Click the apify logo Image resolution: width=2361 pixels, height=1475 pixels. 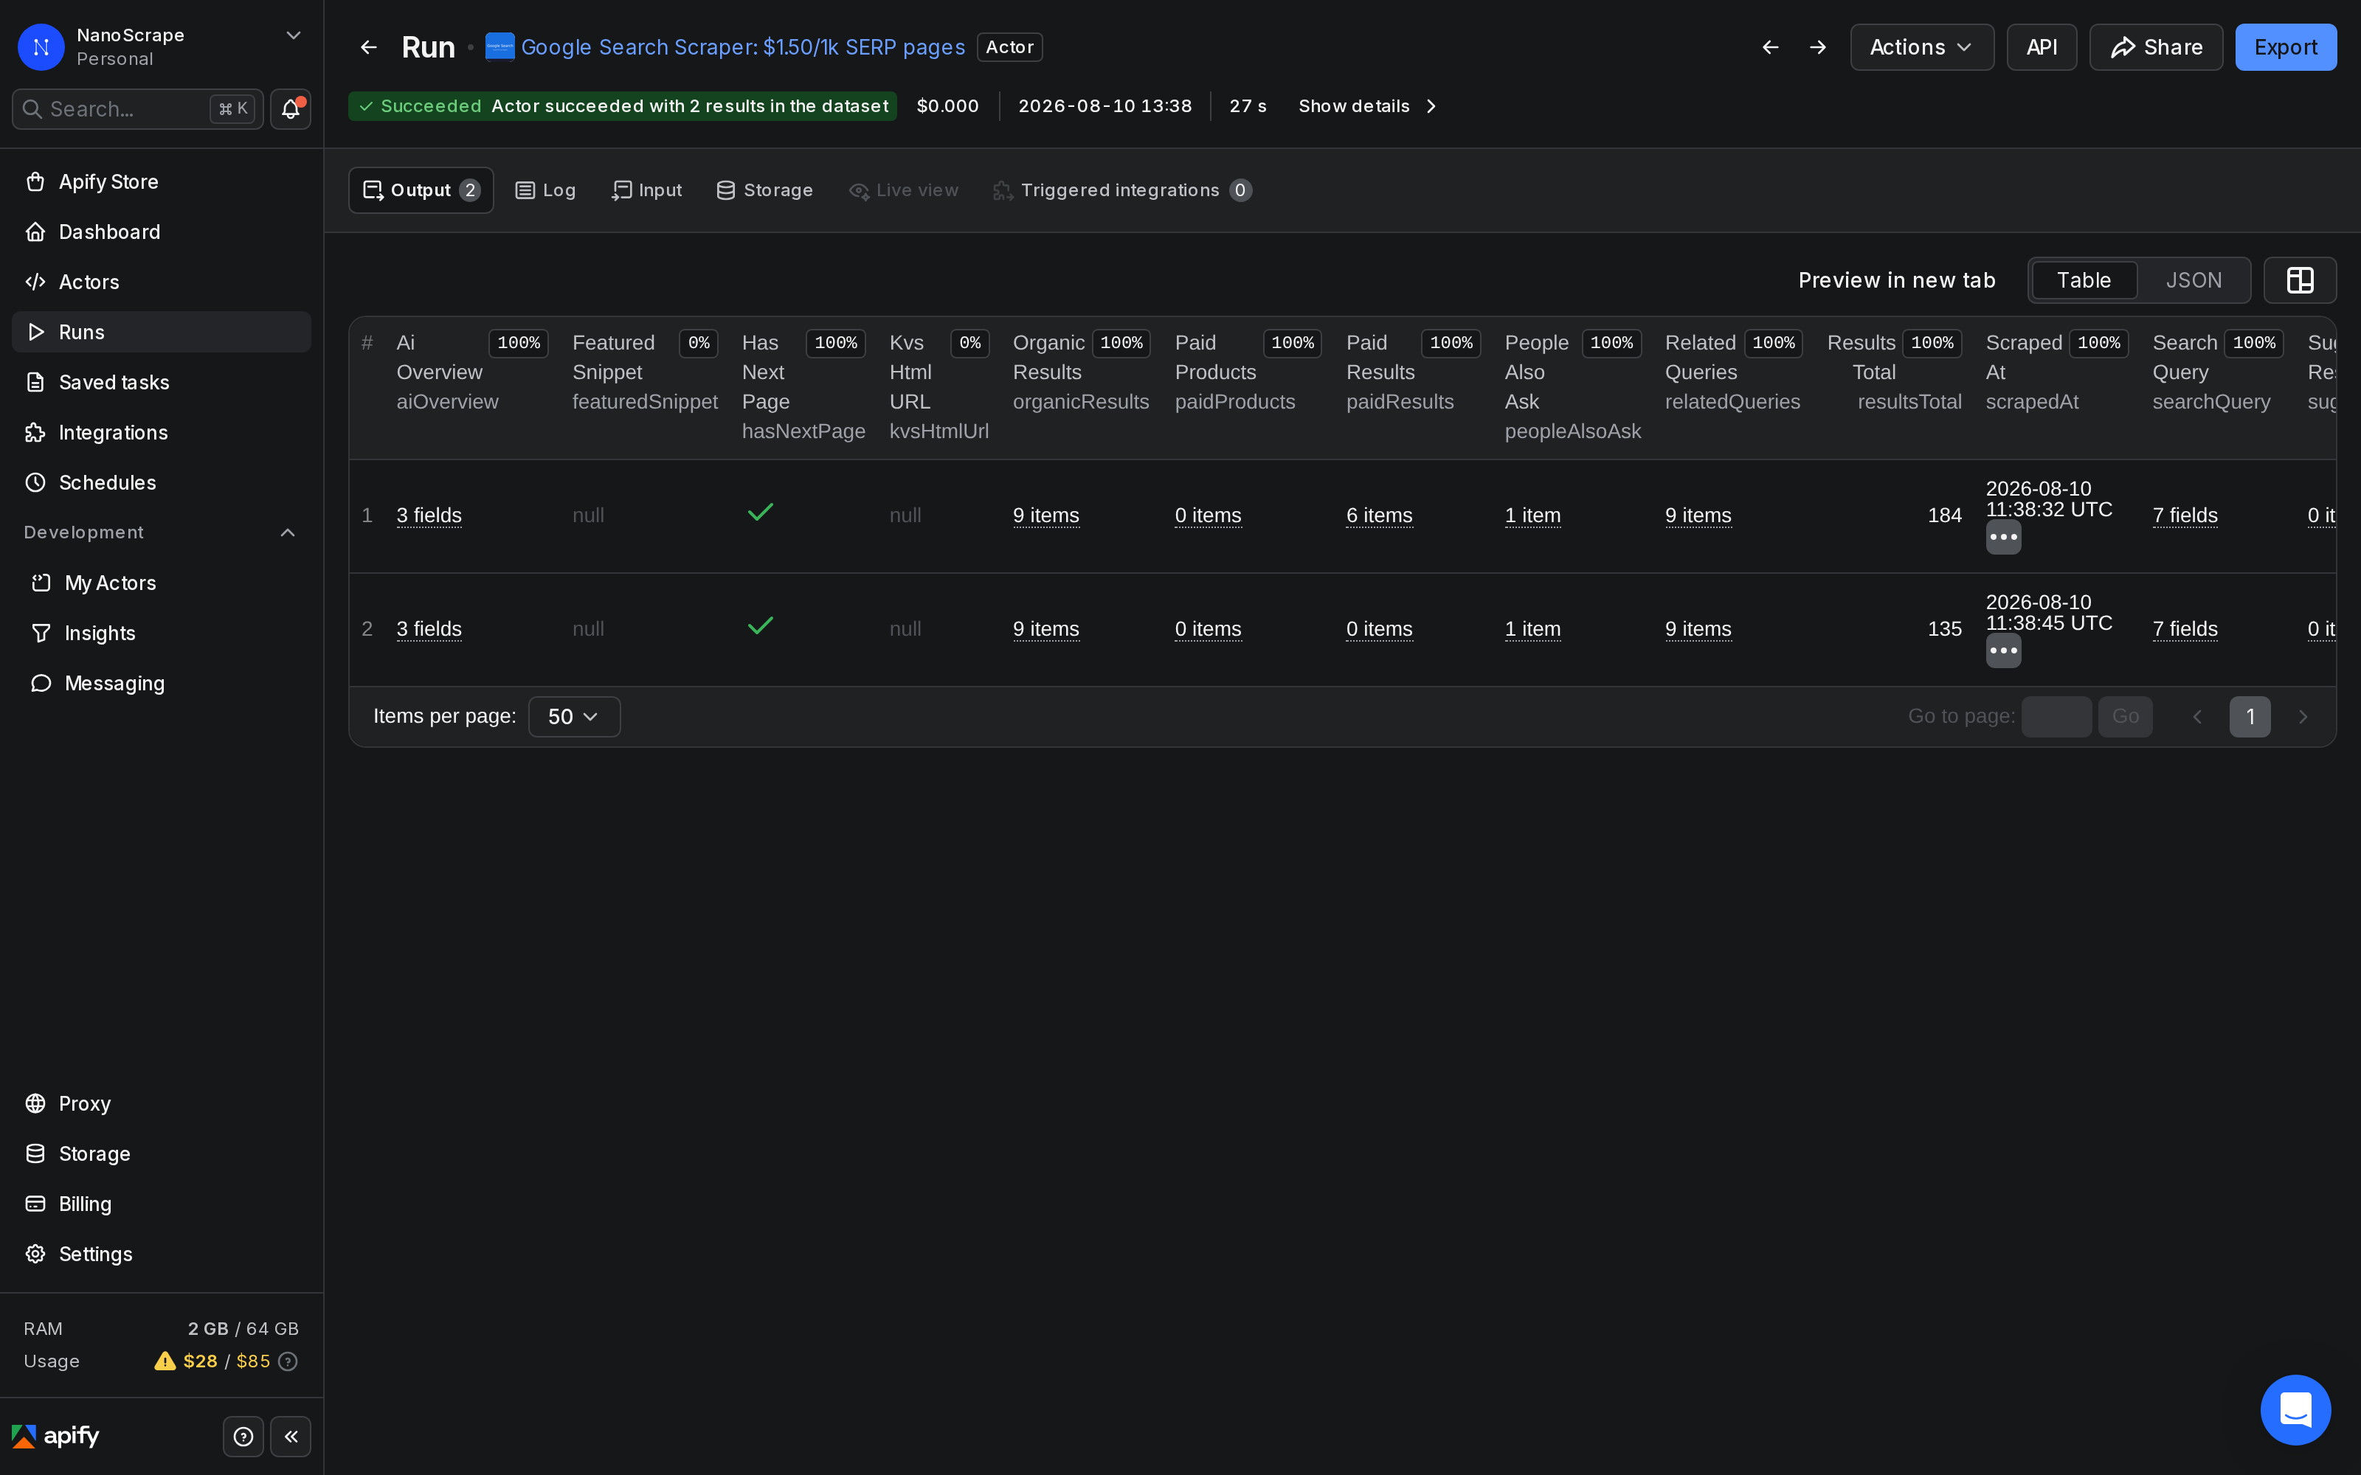tap(55, 1436)
